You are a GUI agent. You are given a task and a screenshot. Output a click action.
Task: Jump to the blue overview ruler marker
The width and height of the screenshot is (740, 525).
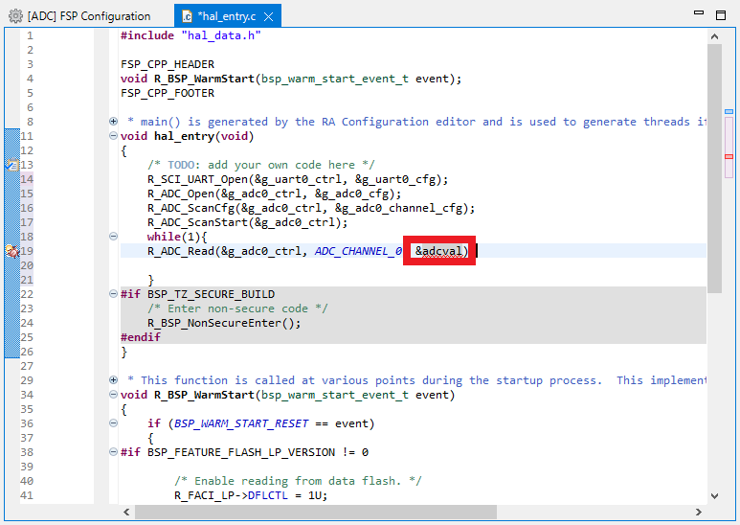click(x=729, y=112)
